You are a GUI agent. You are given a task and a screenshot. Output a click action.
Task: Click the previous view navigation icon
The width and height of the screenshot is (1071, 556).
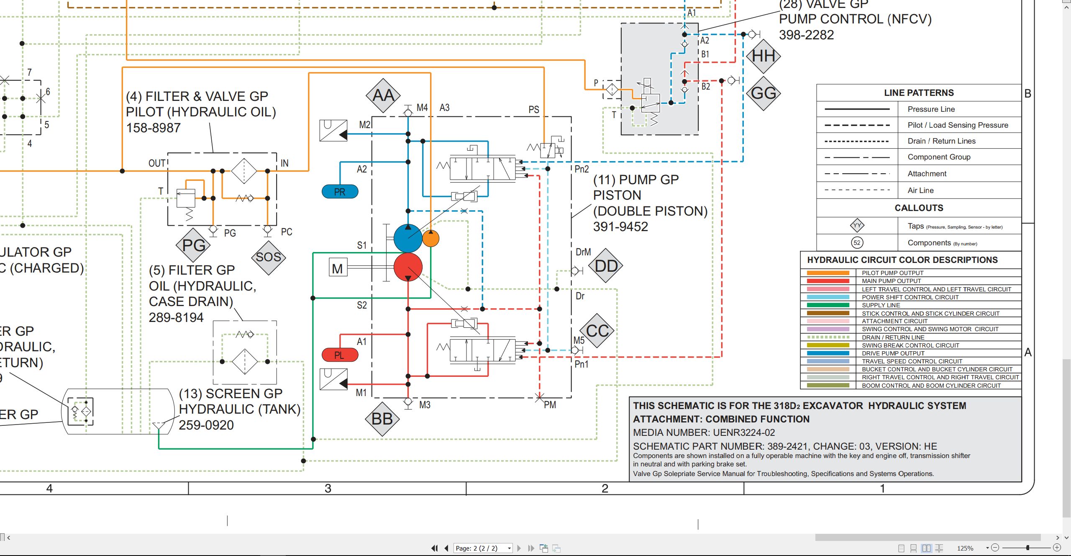tap(544, 548)
